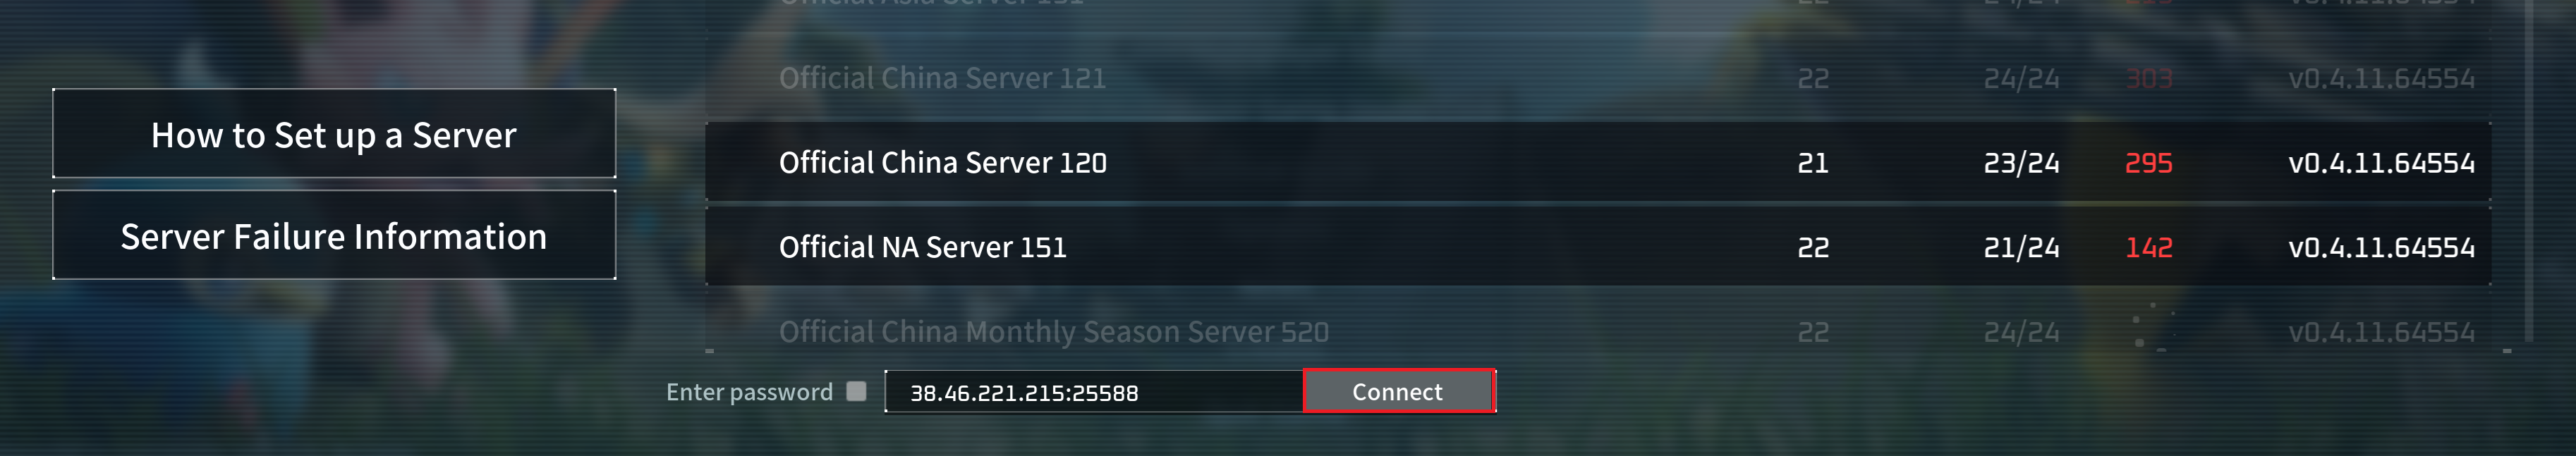The width and height of the screenshot is (2576, 456).
Task: Click ping value 142 of NA Server 151
Action: point(2148,247)
